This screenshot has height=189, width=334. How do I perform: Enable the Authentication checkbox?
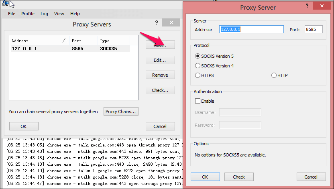click(x=198, y=101)
